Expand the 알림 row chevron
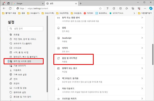The height and width of the screenshot is (101, 154). point(142,28)
